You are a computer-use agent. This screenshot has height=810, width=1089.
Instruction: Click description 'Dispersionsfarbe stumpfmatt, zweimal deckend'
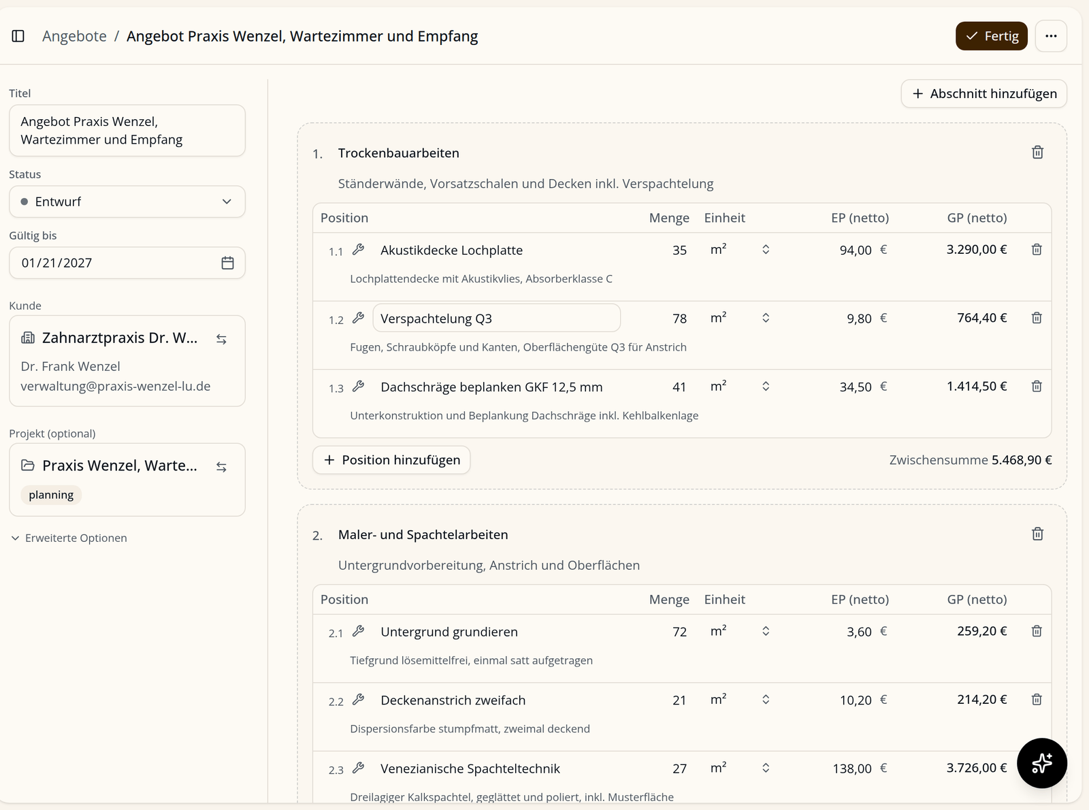470,729
